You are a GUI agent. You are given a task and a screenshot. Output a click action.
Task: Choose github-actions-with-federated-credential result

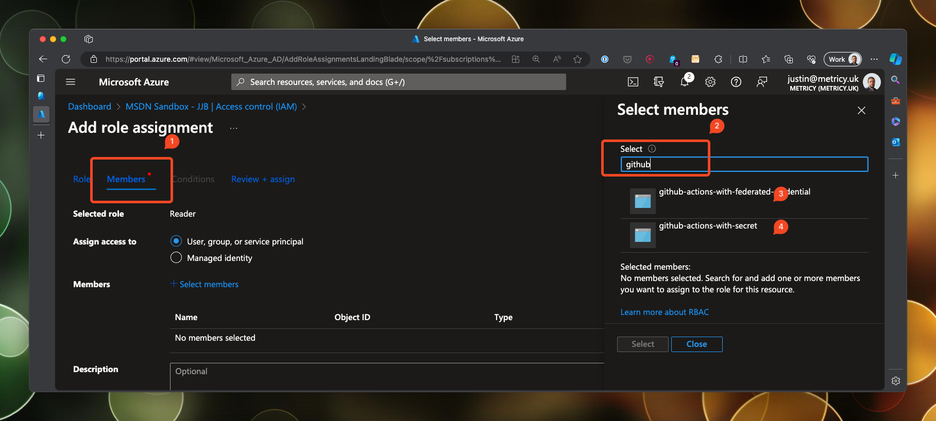[x=744, y=201]
